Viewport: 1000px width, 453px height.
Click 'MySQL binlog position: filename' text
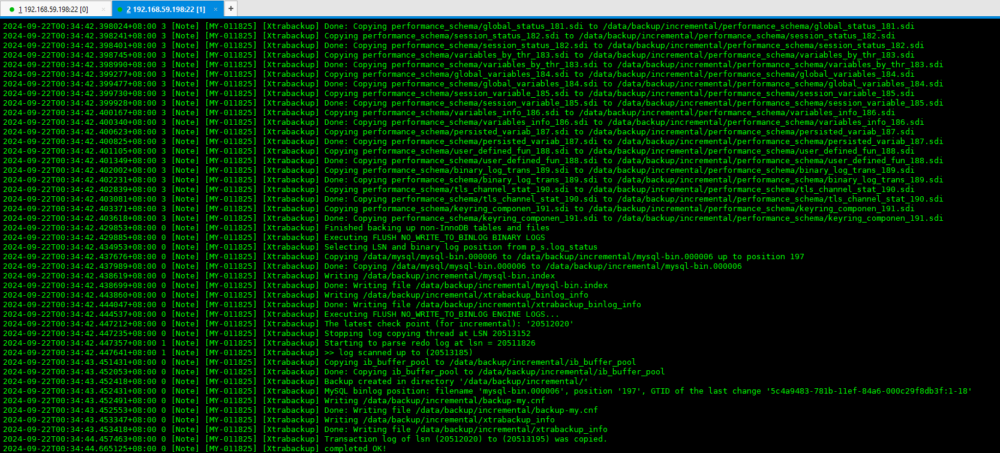[x=398, y=391]
